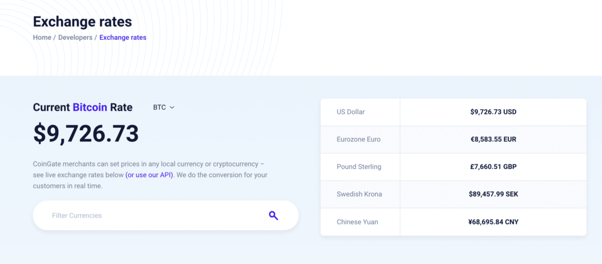This screenshot has height=264, width=602.
Task: Click the $9,726.73 USD rate value
Action: (493, 112)
